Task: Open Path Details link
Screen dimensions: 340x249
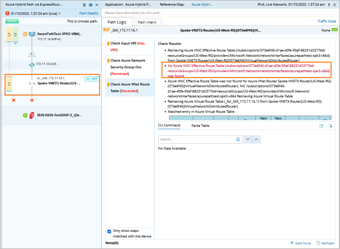Action: 89,13
